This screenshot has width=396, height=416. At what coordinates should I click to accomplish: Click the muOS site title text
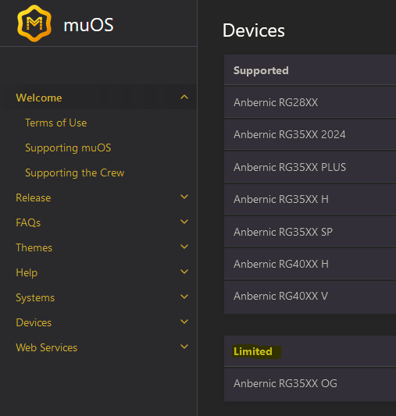(88, 25)
